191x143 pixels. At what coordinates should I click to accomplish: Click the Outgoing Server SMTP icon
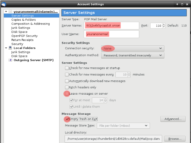(x=10, y=60)
